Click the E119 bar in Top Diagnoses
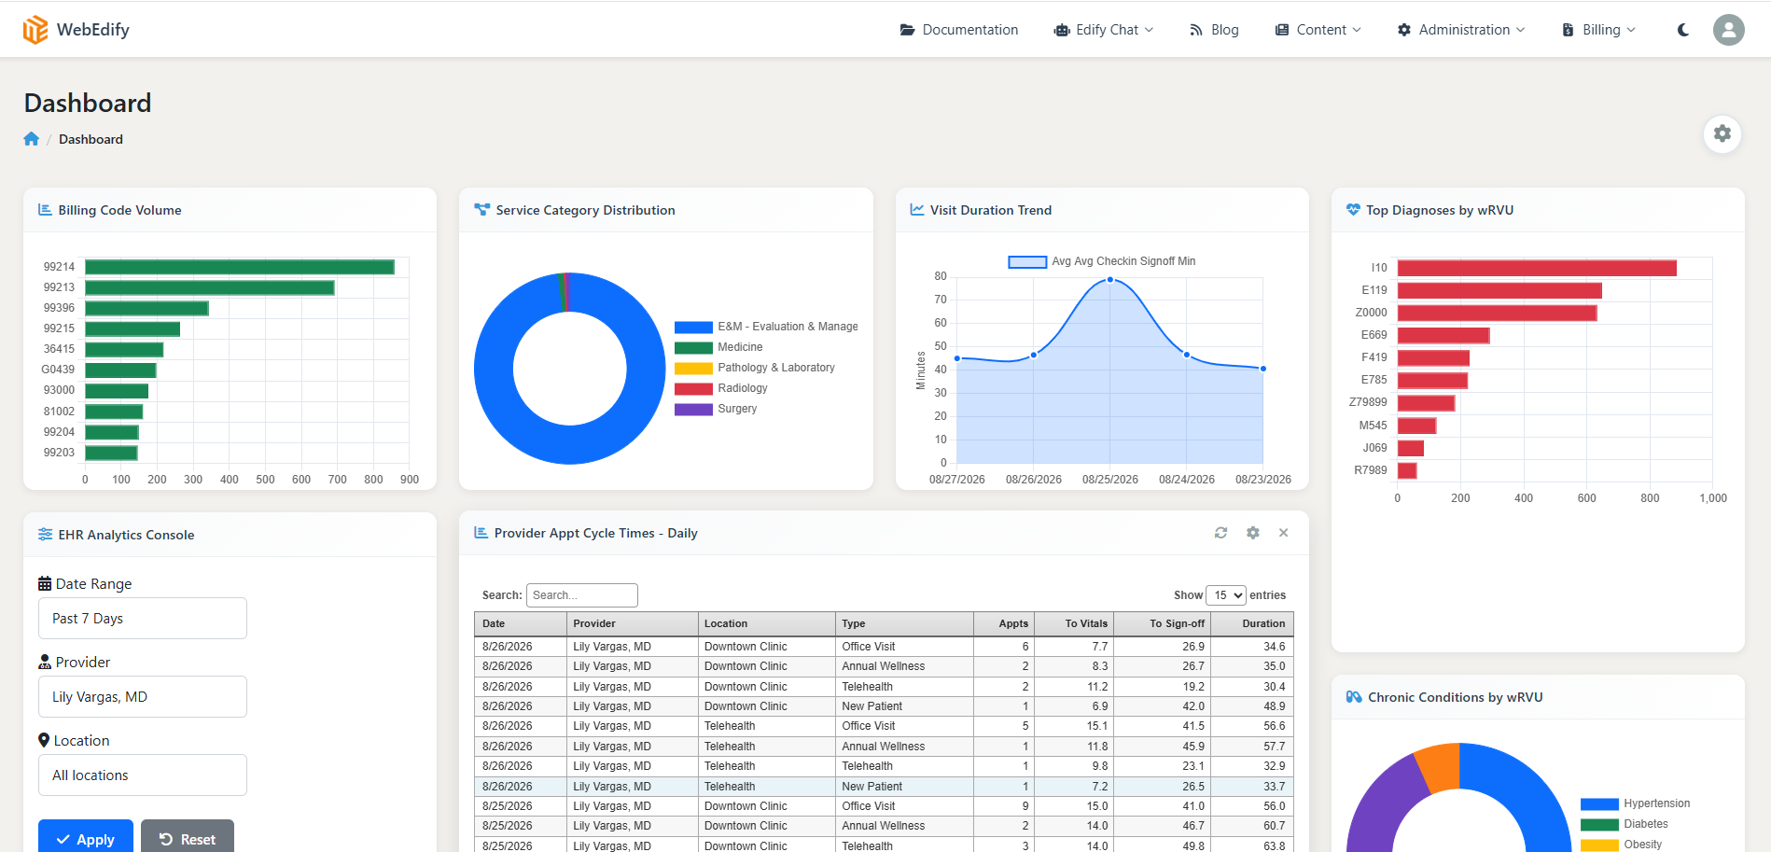The height and width of the screenshot is (852, 1771). 1499,290
